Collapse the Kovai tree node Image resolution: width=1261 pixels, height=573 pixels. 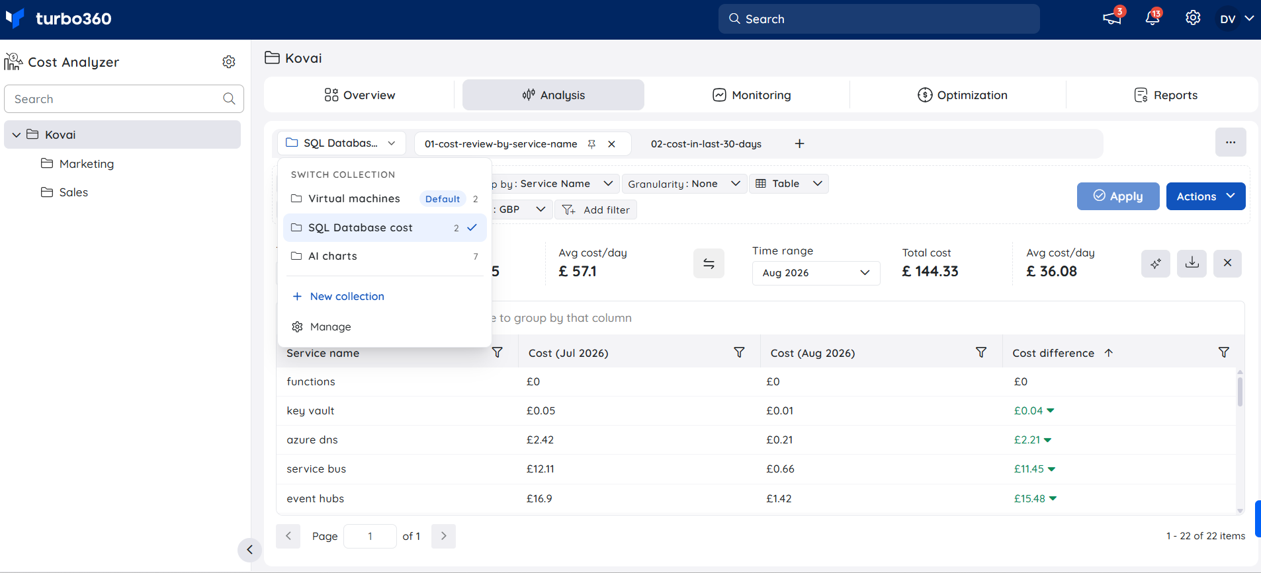pos(16,135)
